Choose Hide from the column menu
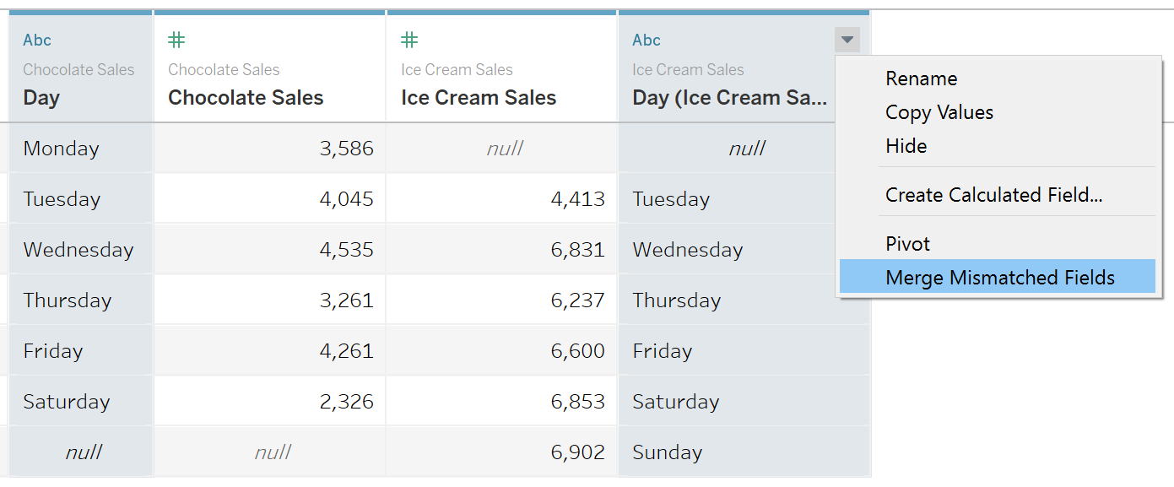 click(906, 146)
